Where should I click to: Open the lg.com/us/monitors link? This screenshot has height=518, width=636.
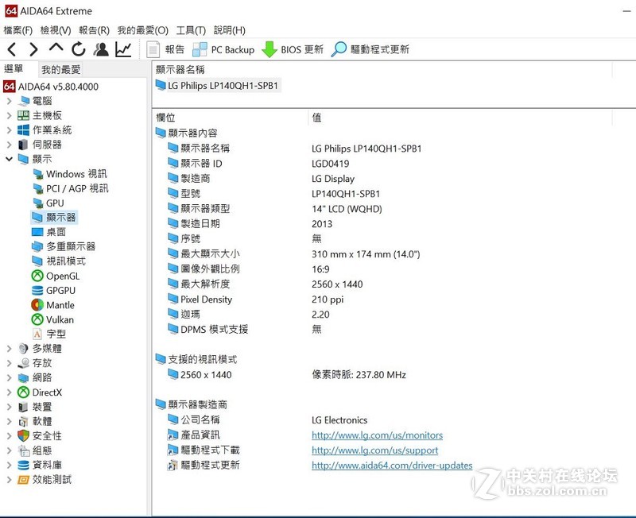tap(377, 435)
